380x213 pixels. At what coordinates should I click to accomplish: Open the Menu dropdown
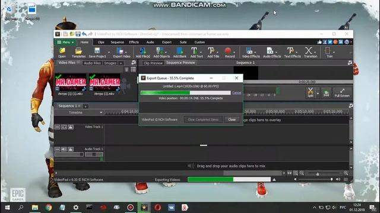pos(65,42)
